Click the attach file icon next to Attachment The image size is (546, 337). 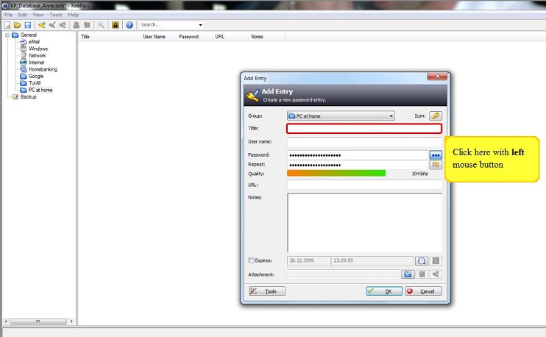[x=408, y=274]
